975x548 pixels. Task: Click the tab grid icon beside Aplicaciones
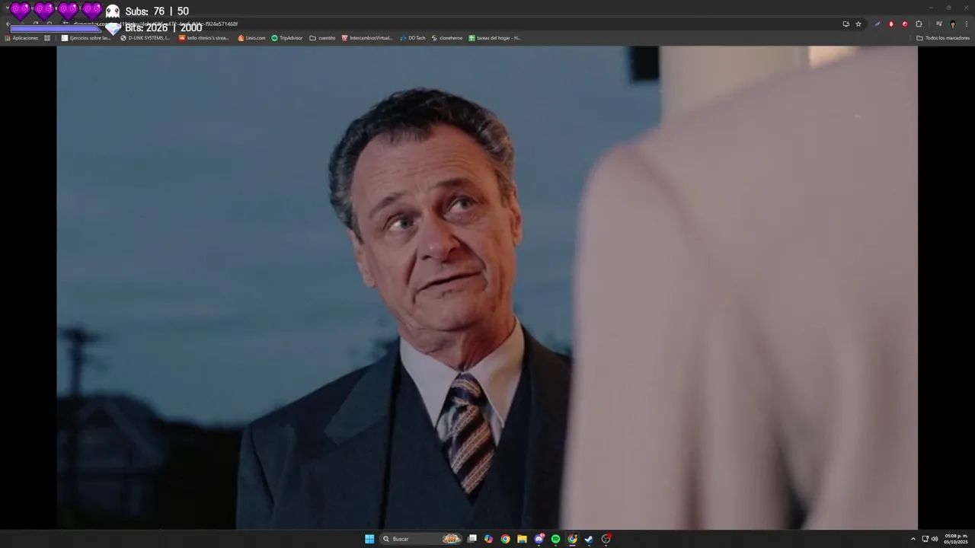(47, 38)
